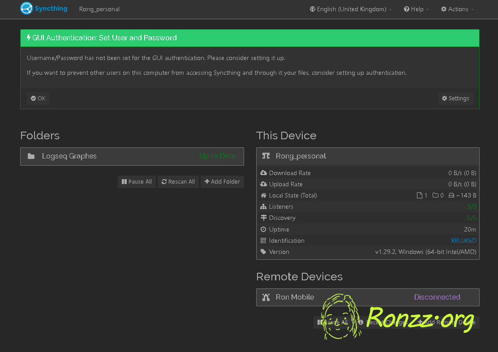Click the Up to Date folder status
This screenshot has height=352, width=498.
click(x=218, y=156)
